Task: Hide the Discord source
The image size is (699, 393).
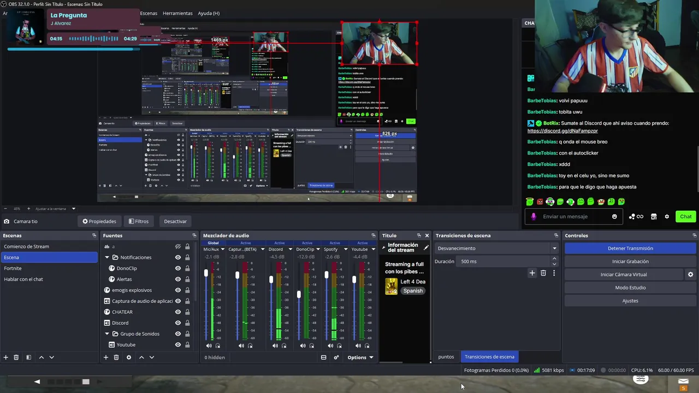Action: 177,323
